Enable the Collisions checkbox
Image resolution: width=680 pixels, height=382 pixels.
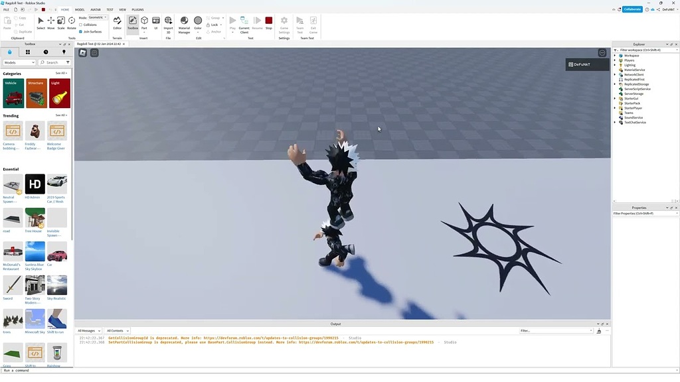(81, 25)
